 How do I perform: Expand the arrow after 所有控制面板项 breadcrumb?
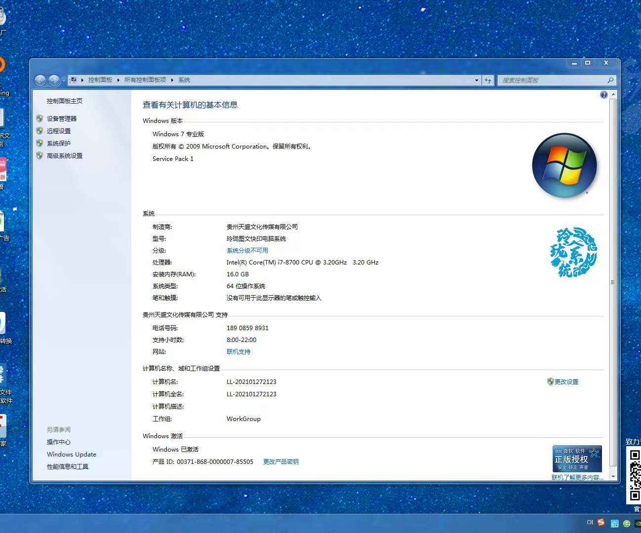[172, 80]
